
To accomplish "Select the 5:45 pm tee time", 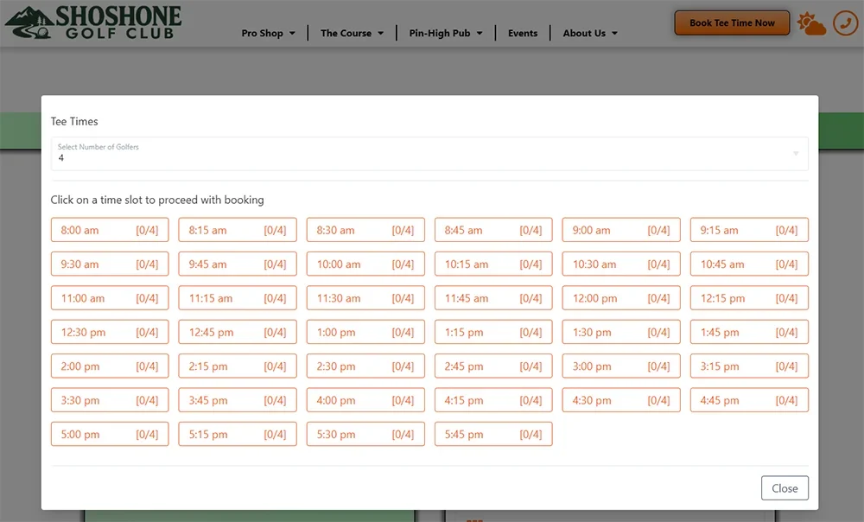I will tap(493, 435).
